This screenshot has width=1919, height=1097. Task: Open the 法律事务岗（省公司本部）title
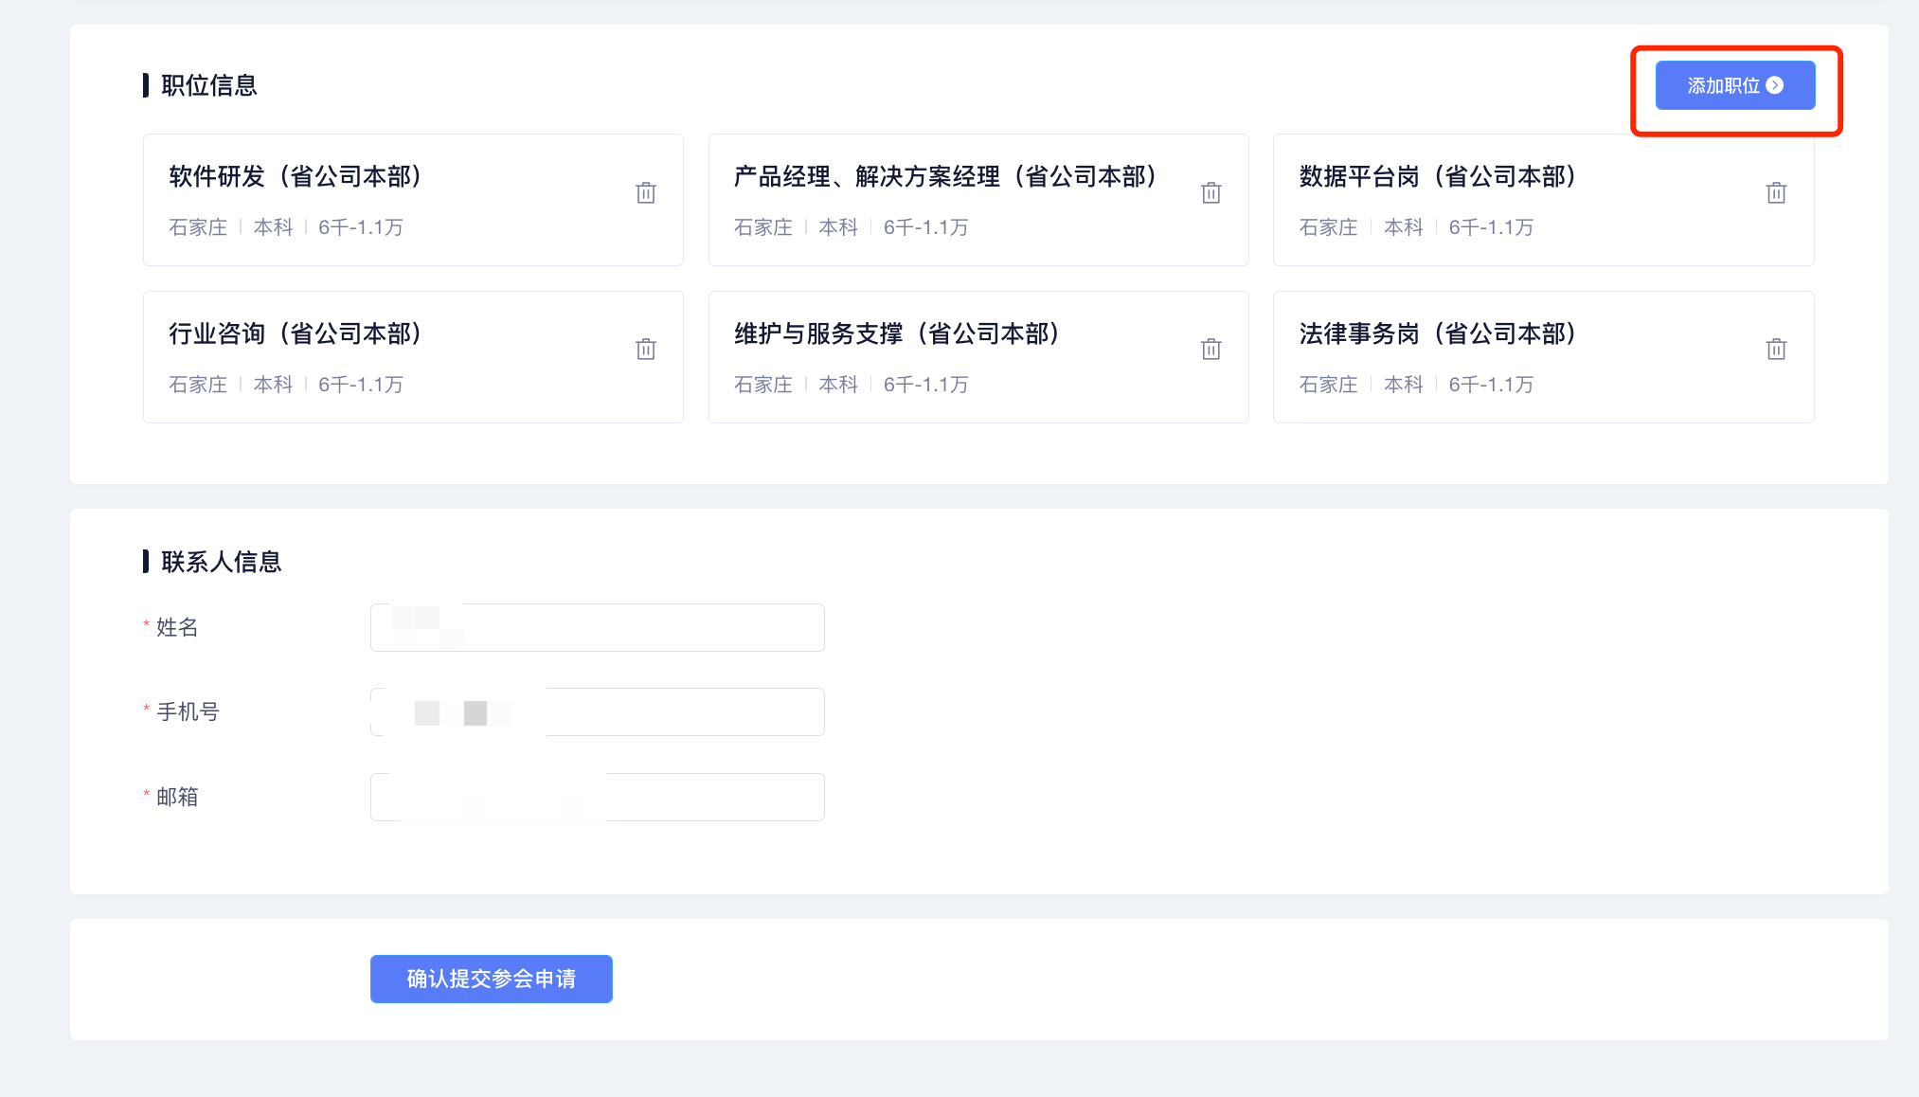coord(1438,333)
